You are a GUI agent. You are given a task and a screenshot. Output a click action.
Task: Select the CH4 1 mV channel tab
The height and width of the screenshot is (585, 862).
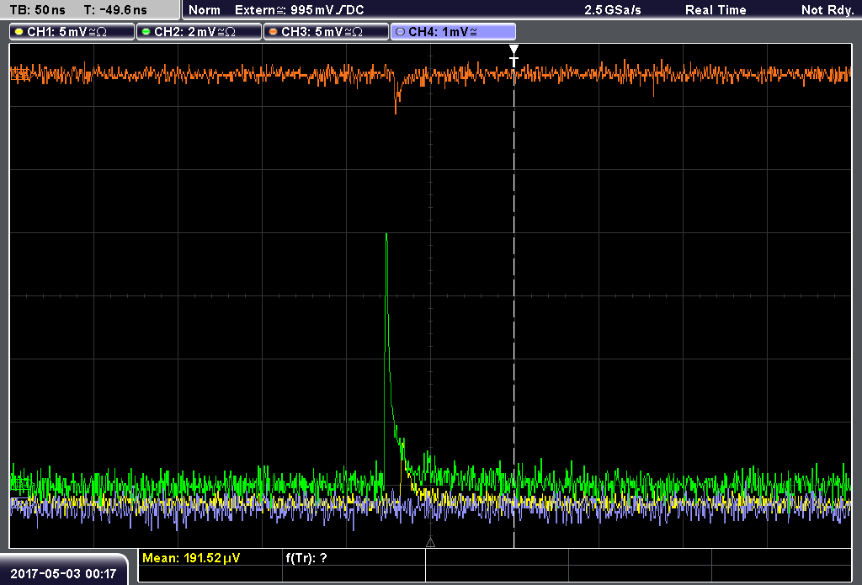pos(453,32)
